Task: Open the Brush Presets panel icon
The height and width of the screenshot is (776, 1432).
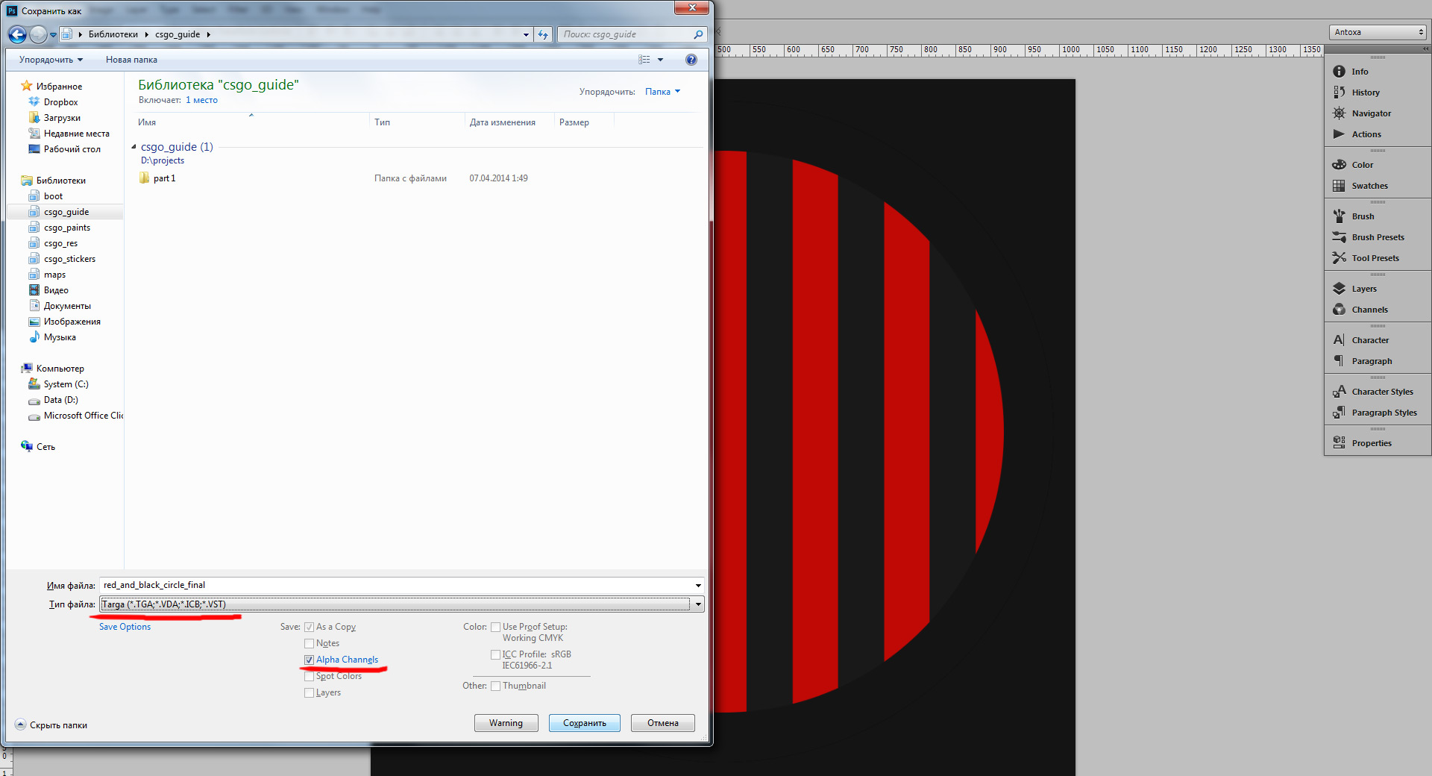Action: (x=1339, y=237)
